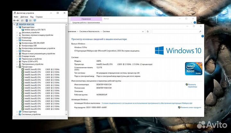
Task: Open Help via the blue question toolbar icon
Action: pos(27,20)
